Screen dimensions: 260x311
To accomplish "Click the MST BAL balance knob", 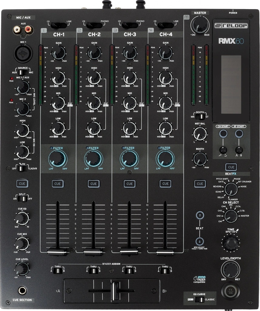I will click(x=200, y=134).
